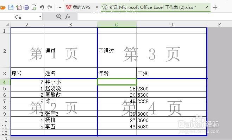
Task: Click cell containing 赵晓晓
Action: tap(70, 88)
